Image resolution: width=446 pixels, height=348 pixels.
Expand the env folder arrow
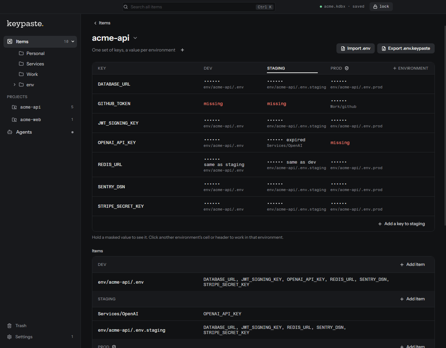pos(14,85)
